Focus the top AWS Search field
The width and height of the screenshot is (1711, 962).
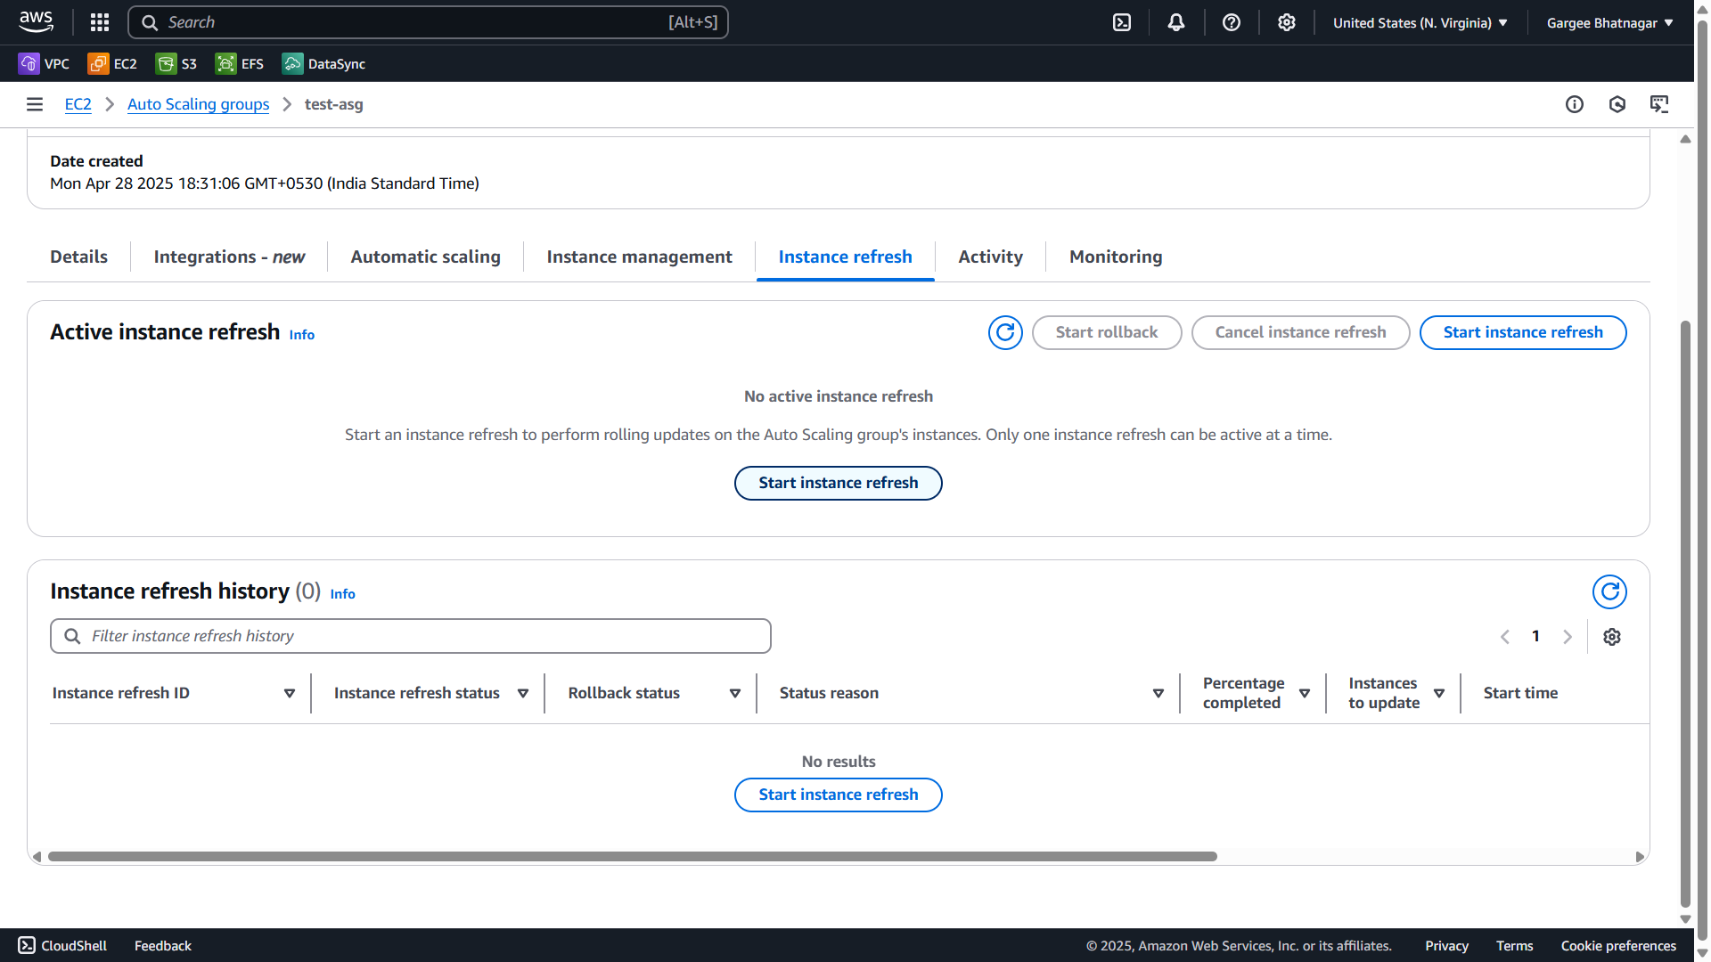[428, 22]
